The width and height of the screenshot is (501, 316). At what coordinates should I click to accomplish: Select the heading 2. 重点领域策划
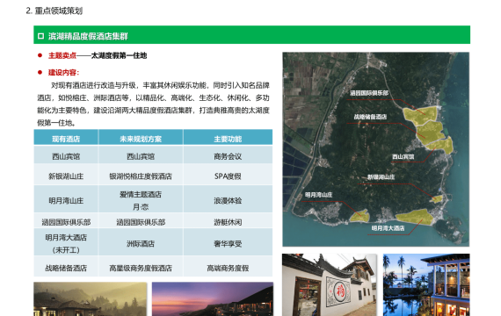coord(54,11)
